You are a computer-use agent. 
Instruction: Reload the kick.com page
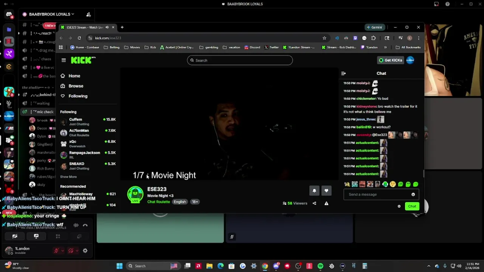point(79,38)
